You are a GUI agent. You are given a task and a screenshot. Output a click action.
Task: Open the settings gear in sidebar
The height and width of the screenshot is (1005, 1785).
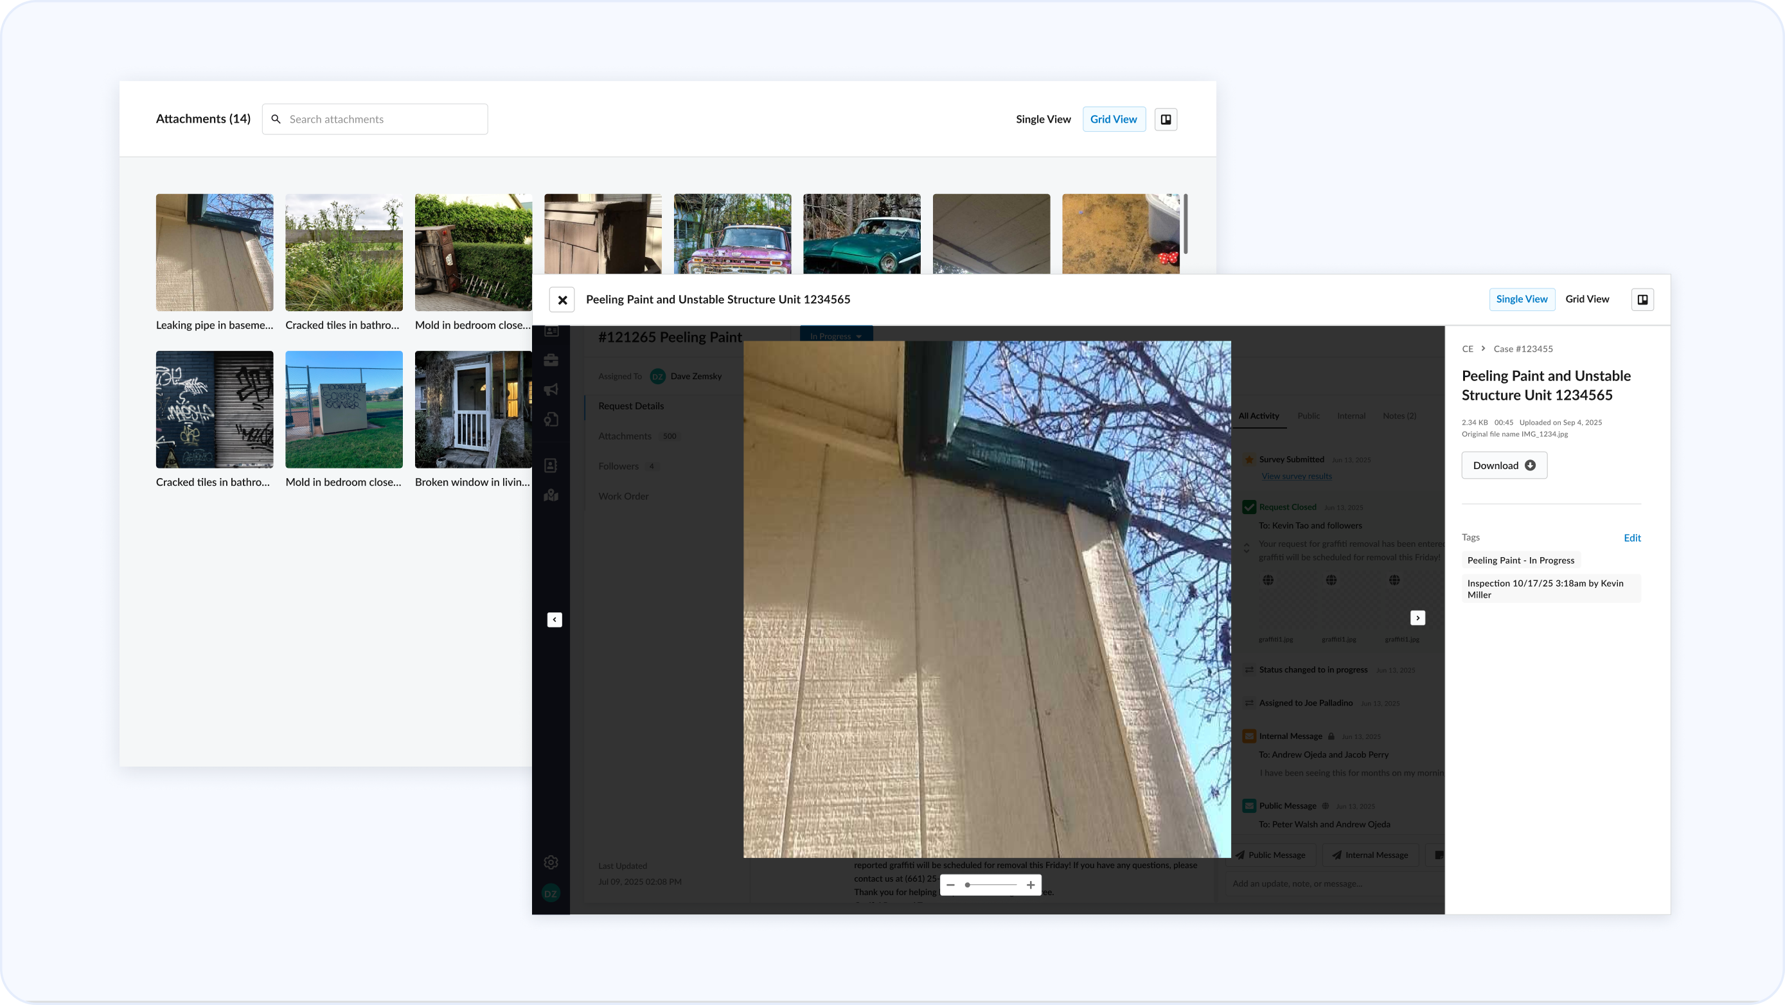point(551,862)
